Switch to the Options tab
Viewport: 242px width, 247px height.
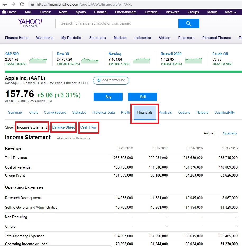click(x=184, y=112)
